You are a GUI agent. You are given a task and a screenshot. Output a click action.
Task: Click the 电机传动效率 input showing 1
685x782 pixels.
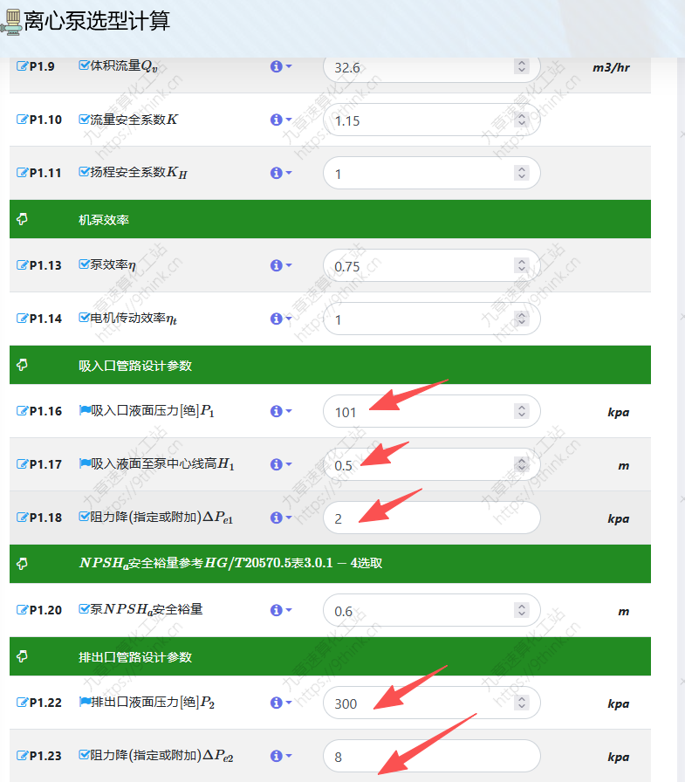[x=432, y=319]
